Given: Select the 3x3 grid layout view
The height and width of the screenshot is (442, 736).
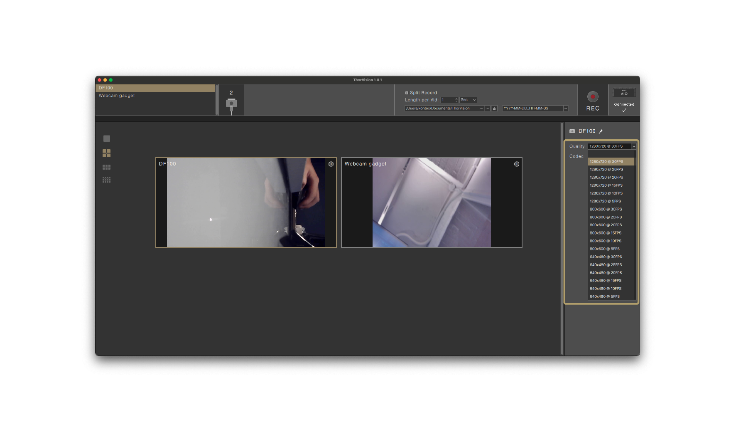Looking at the screenshot, I should coord(107,167).
